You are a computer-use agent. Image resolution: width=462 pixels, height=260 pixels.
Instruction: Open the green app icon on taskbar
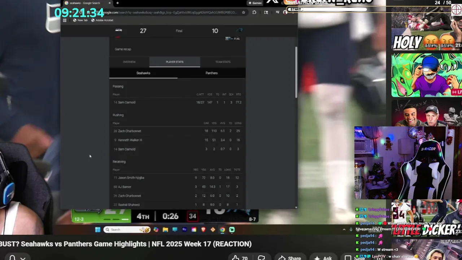point(232,230)
